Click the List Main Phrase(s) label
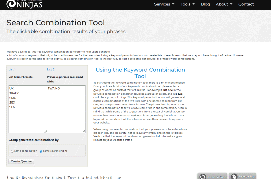 coord(21,77)
